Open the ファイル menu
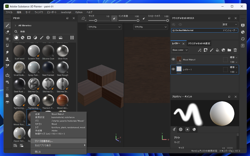 pos(9,12)
